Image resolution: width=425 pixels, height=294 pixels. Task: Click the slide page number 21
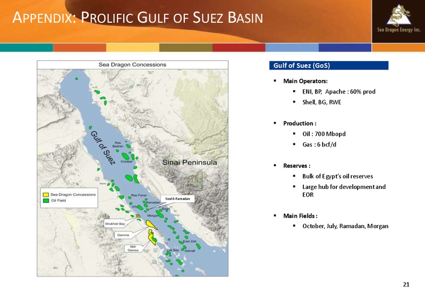(406, 284)
